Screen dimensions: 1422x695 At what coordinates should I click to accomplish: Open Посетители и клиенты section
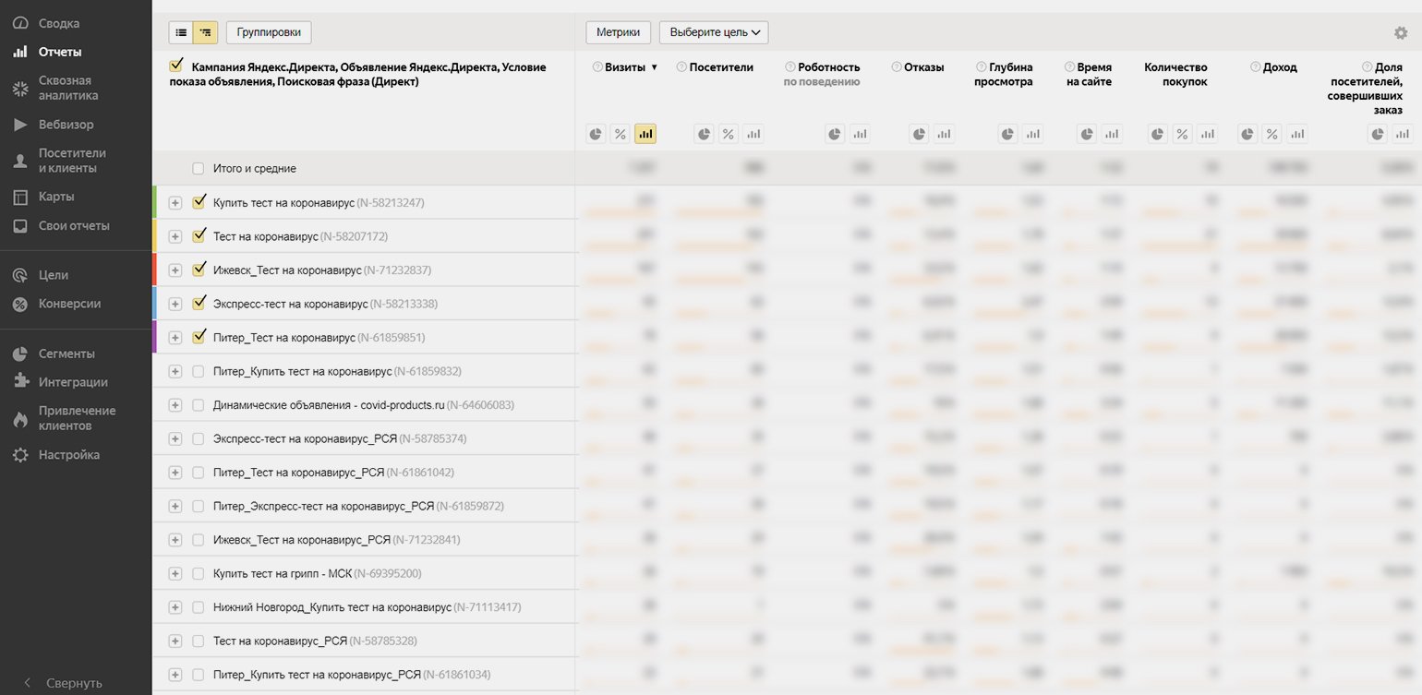tap(72, 161)
